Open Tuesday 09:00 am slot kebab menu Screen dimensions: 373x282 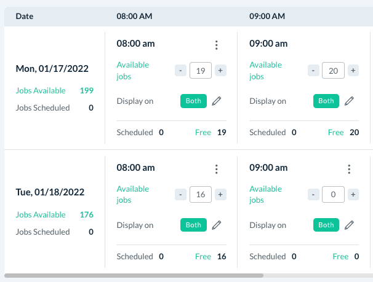(x=349, y=169)
